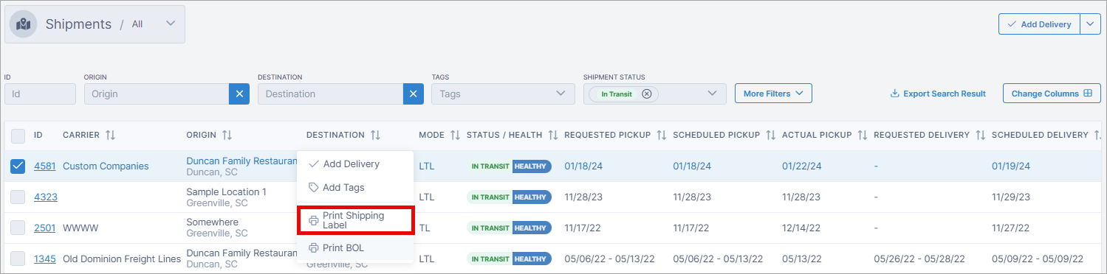The width and height of the screenshot is (1107, 274).
Task: Click the Change Columns button
Action: click(1052, 94)
